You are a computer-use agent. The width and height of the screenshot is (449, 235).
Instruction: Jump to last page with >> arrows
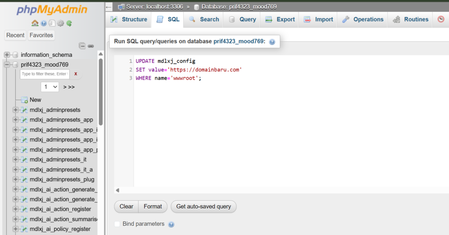coord(71,87)
